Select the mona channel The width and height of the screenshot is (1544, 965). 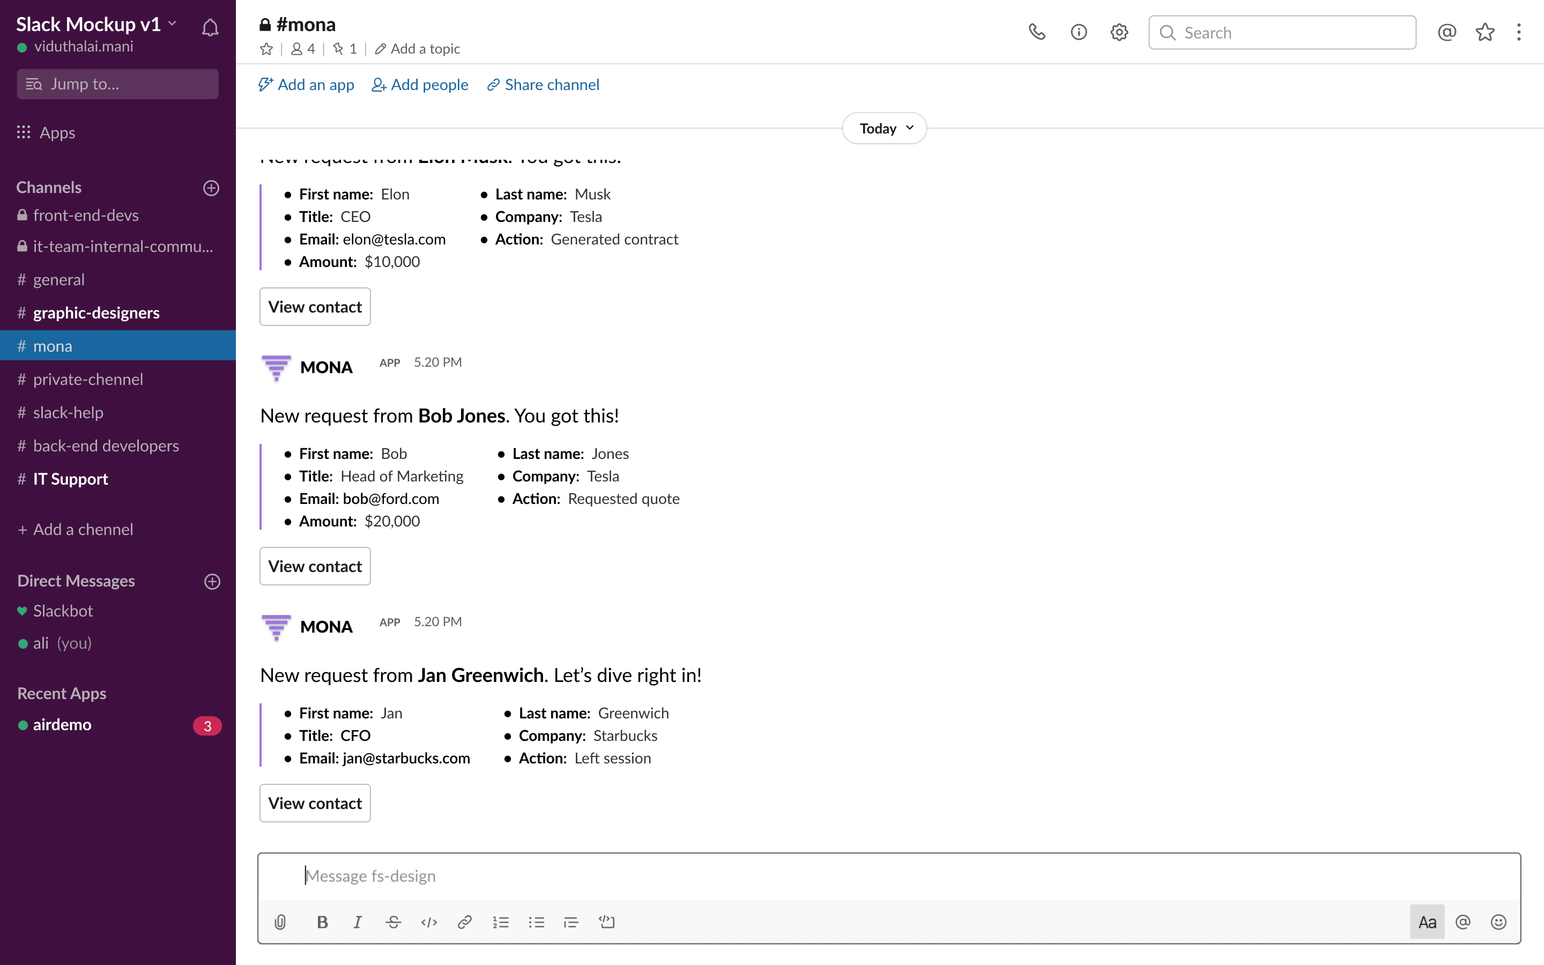(x=118, y=345)
